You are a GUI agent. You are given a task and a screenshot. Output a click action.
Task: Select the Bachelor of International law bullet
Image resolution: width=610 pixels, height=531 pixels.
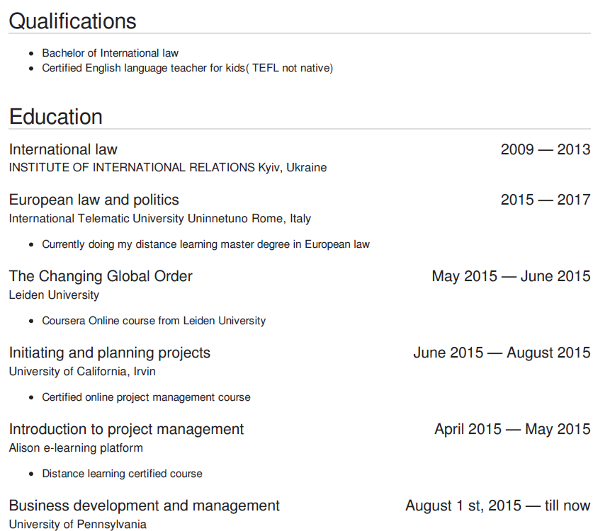[x=110, y=53]
